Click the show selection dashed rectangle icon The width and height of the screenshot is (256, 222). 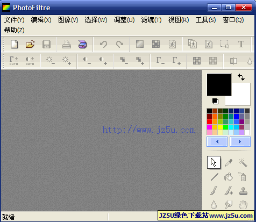[225, 44]
